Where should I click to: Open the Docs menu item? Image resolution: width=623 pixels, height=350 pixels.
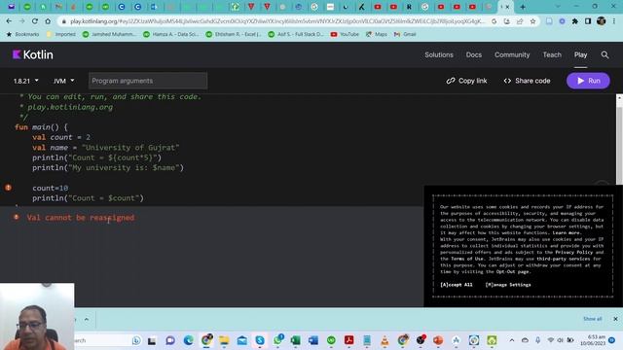(474, 54)
